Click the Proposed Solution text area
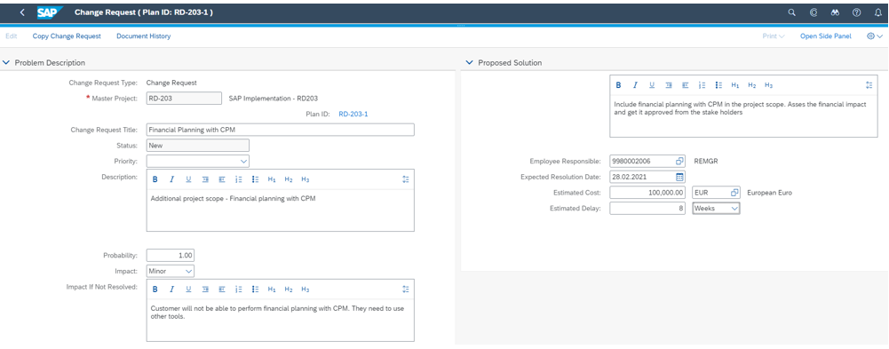The image size is (889, 349). [x=743, y=116]
